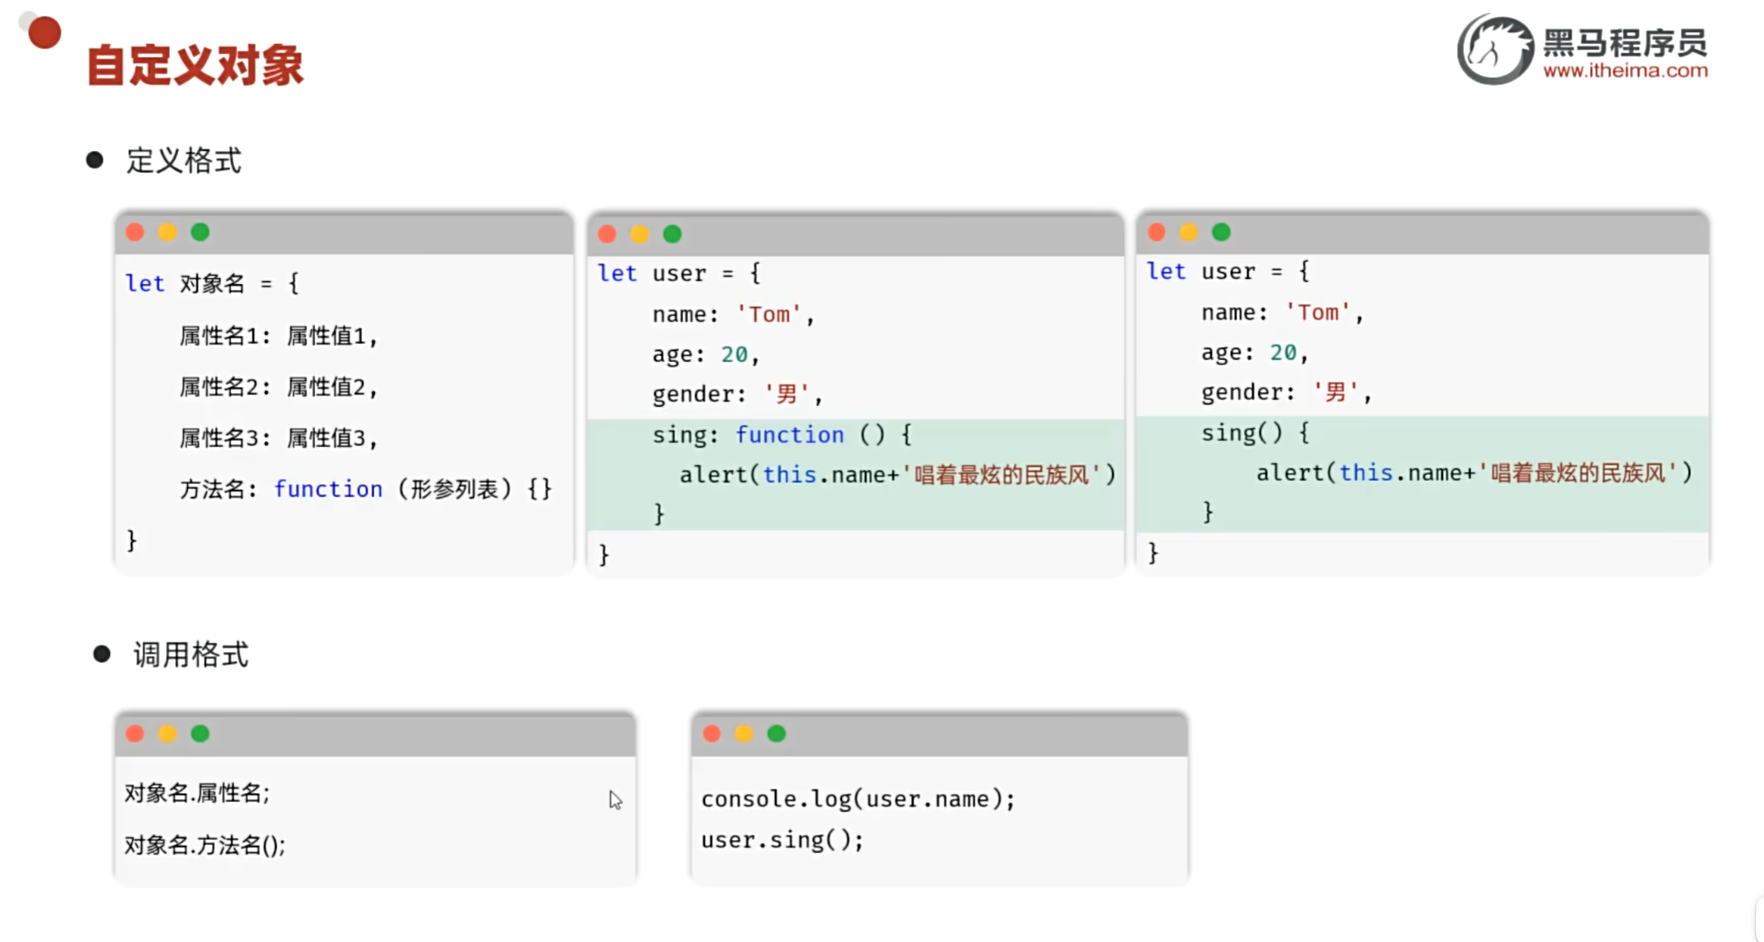This screenshot has height=942, width=1764.
Task: Click red dot of the 'sing: function' code window
Action: pos(607,234)
